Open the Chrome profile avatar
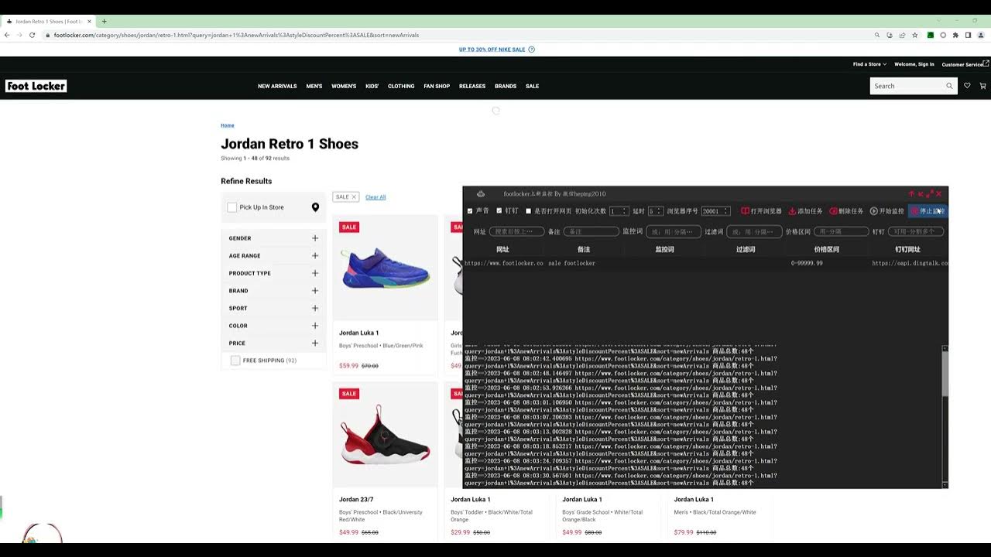Viewport: 991px width, 557px height. [981, 35]
